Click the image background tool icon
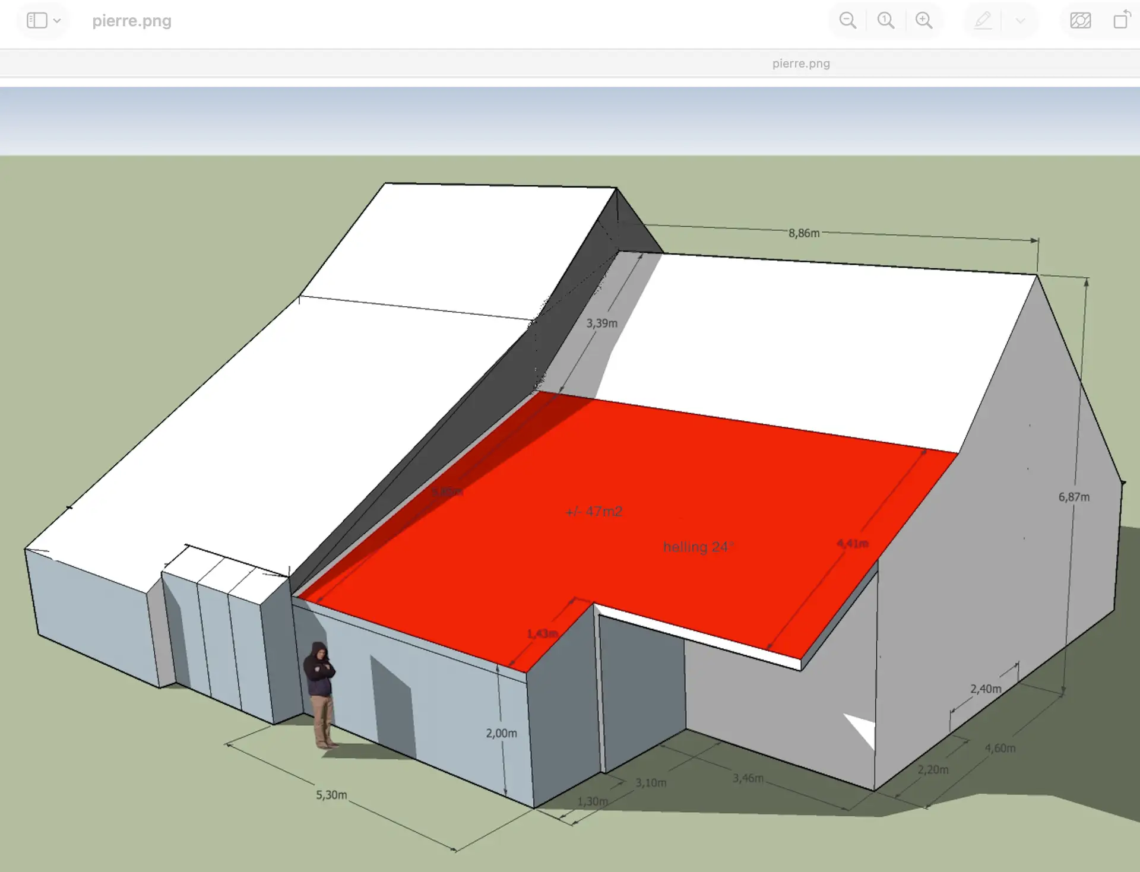Image resolution: width=1140 pixels, height=872 pixels. point(1080,21)
